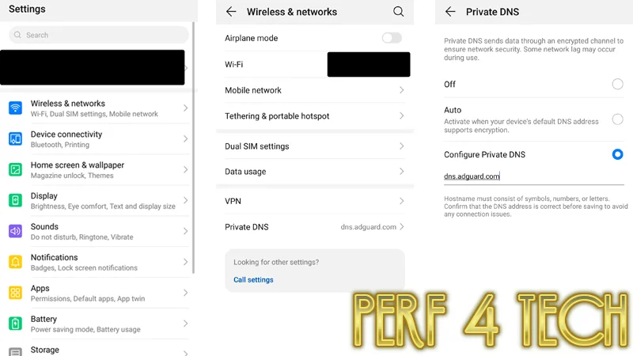
Task: Go back from the Private DNS screen
Action: pos(450,12)
